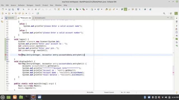Expand the New Java Class dropdown arrow
Image resolution: width=179 pixels, height=100 pixels.
click(102, 9)
